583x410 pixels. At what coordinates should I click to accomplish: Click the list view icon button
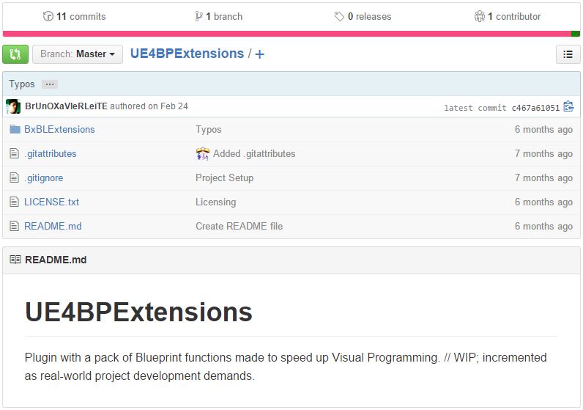[568, 54]
